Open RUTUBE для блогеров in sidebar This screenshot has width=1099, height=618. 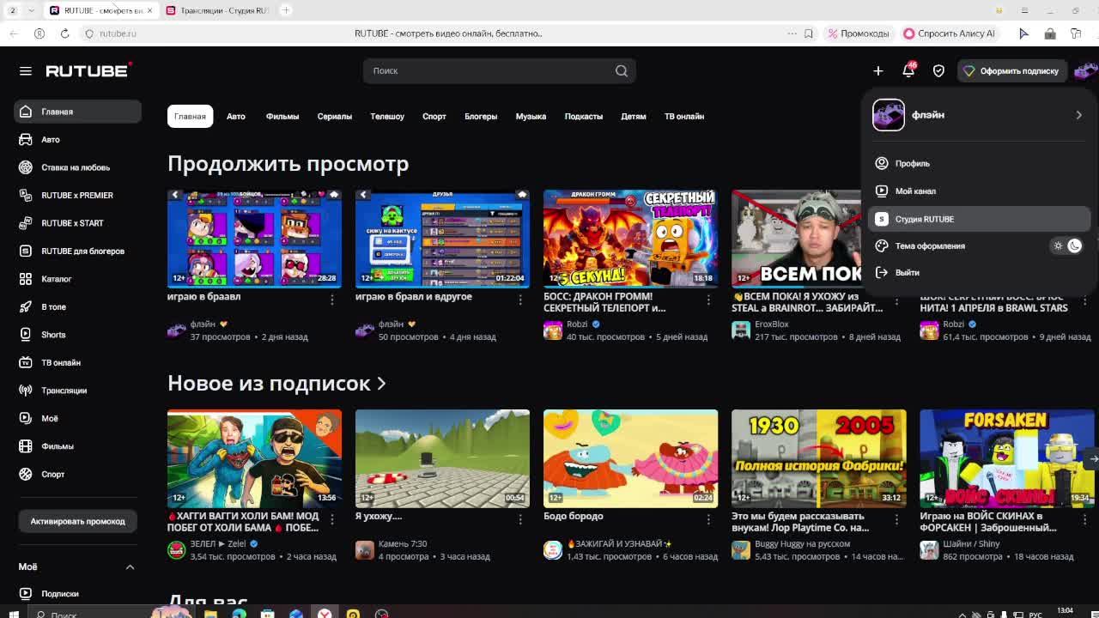[77, 251]
